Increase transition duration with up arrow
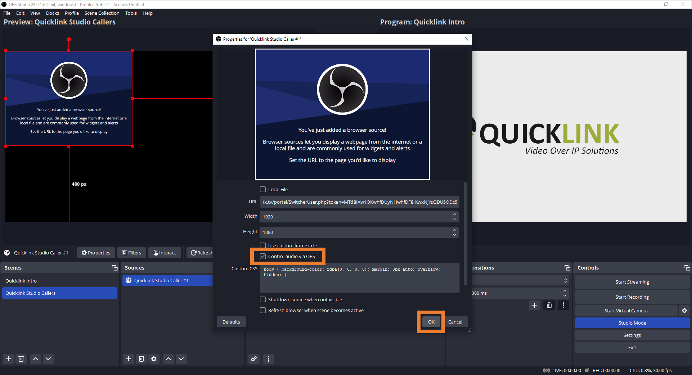This screenshot has width=692, height=375. (x=565, y=291)
